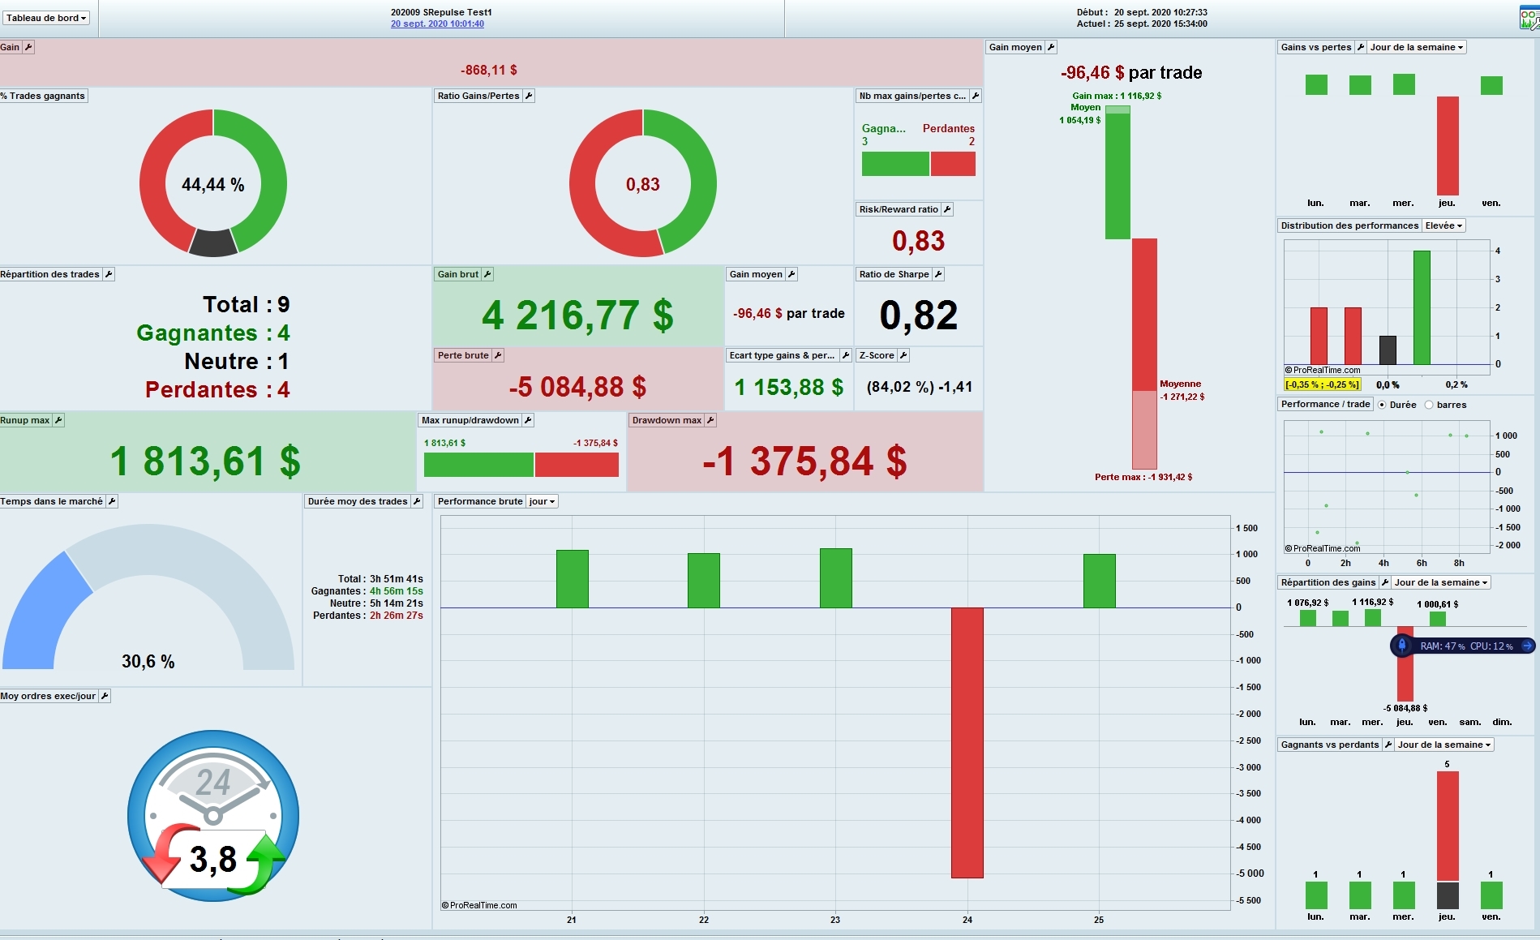
Task: Open dashboard configuration icon at top right
Action: tap(1529, 18)
